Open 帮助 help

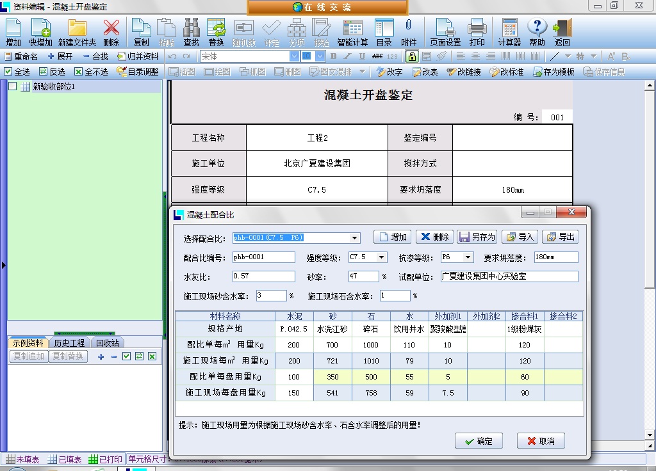[537, 33]
